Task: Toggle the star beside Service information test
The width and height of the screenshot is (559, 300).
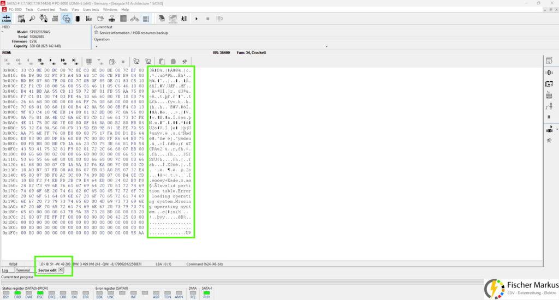Action: [96, 32]
